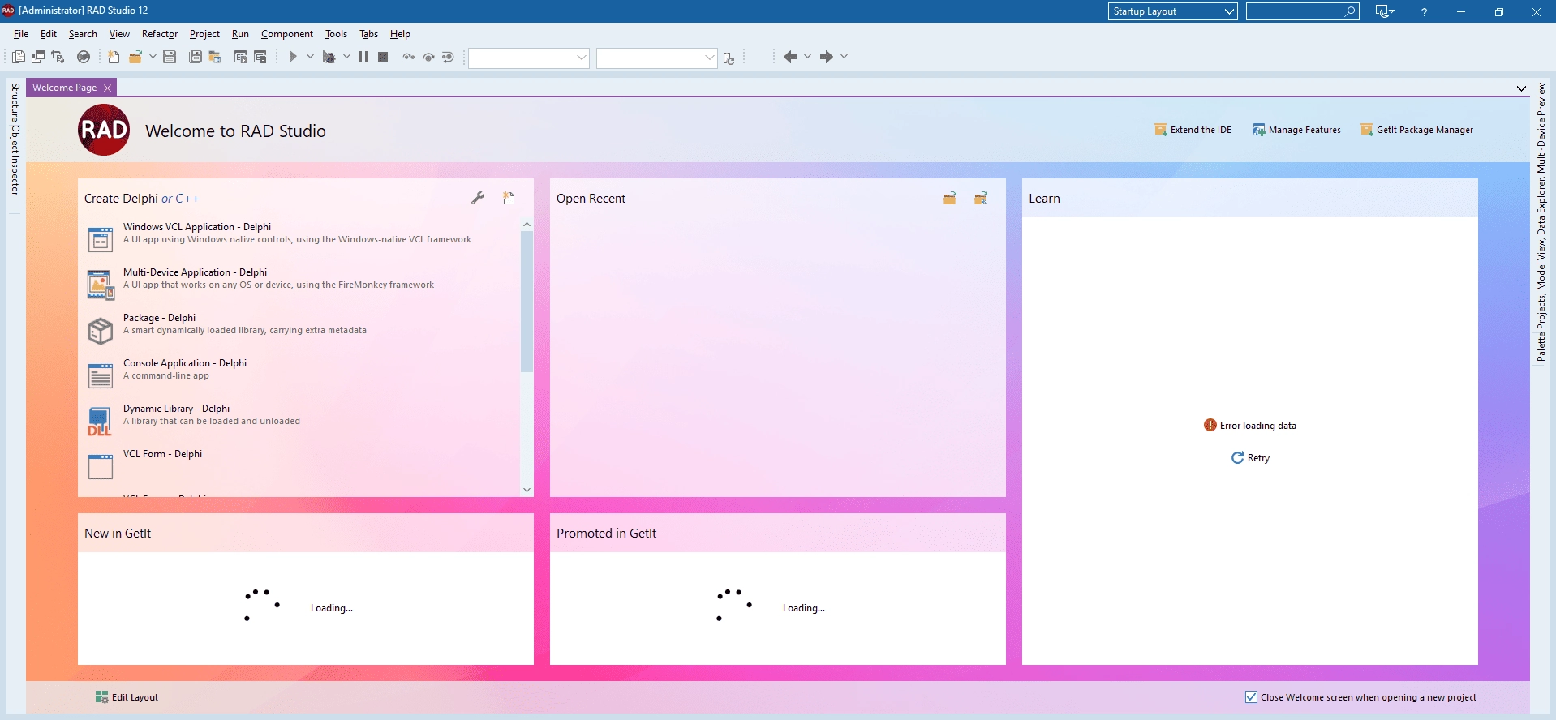This screenshot has width=1556, height=720.
Task: Click Edit Layout button
Action: pos(127,697)
